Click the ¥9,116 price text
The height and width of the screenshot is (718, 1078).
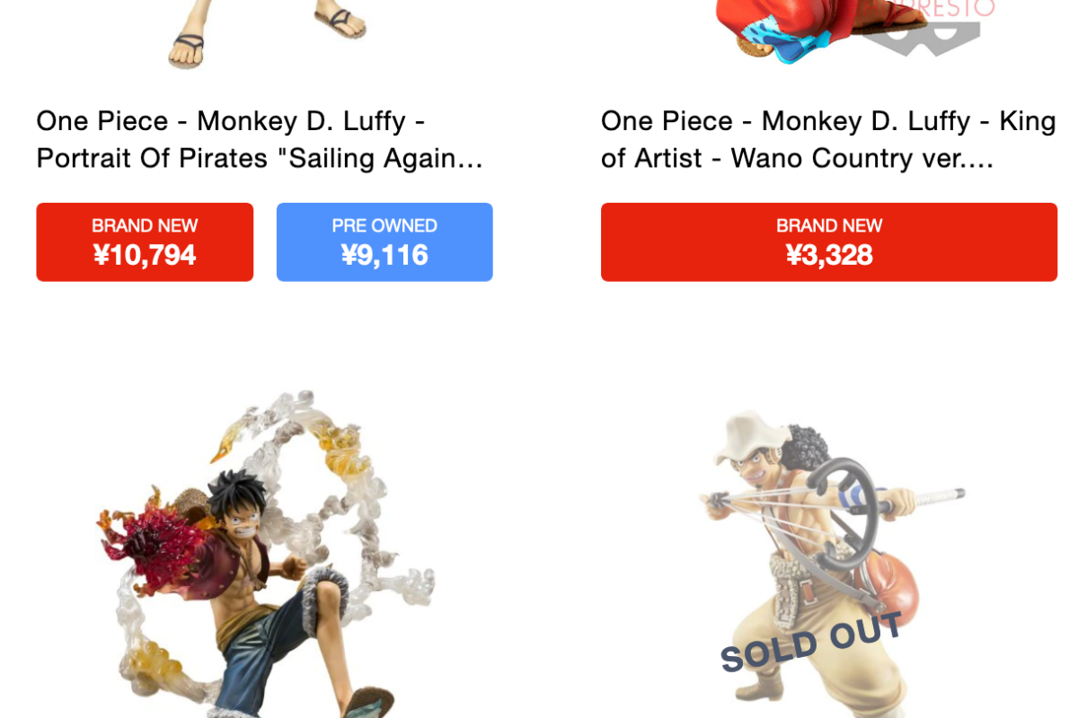384,256
